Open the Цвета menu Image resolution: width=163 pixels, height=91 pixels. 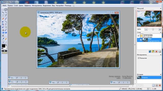pyautogui.click(x=21, y=6)
